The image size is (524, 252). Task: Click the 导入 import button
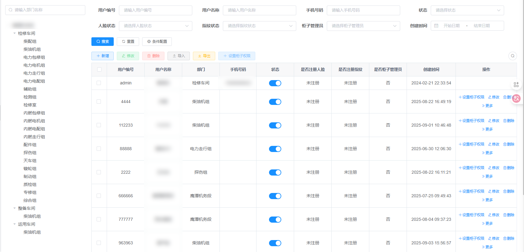179,56
